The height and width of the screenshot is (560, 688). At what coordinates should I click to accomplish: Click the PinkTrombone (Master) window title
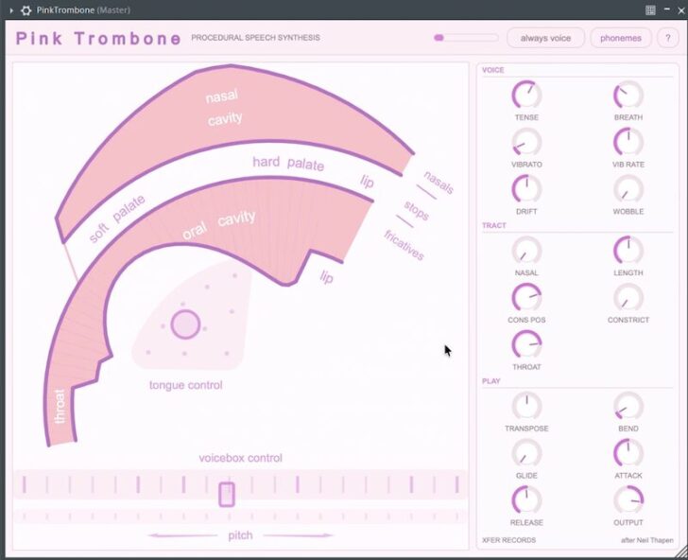tap(83, 10)
